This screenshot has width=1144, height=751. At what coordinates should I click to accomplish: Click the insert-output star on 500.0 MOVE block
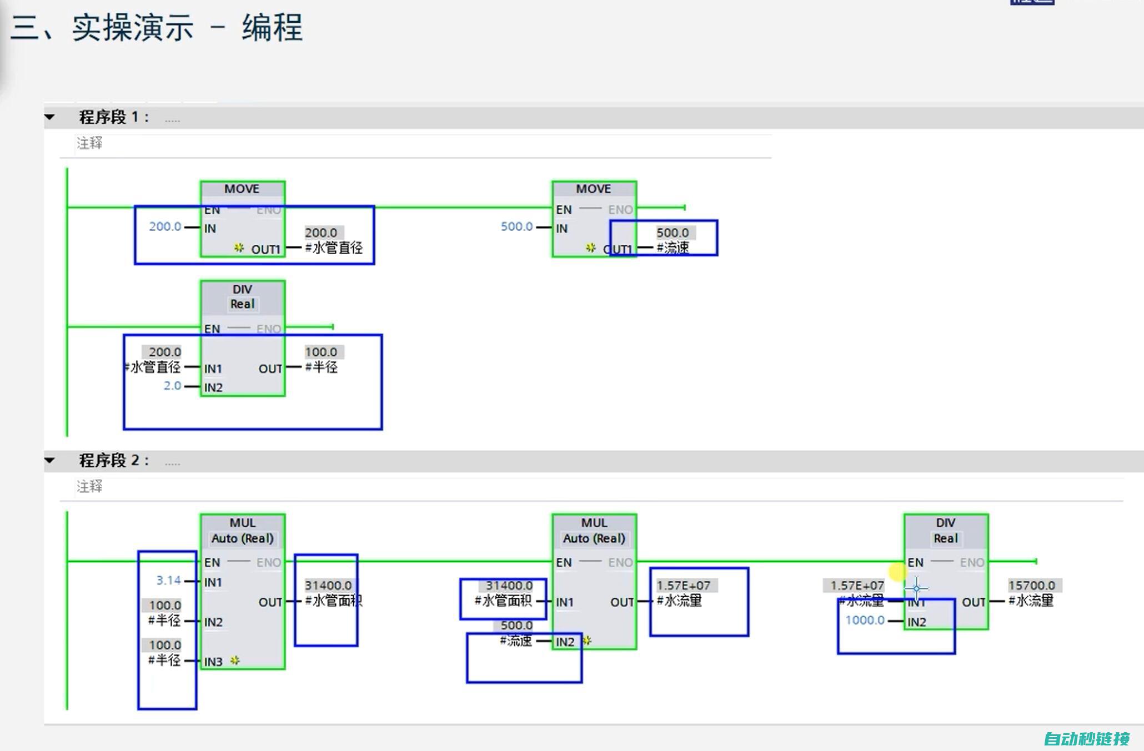[590, 248]
